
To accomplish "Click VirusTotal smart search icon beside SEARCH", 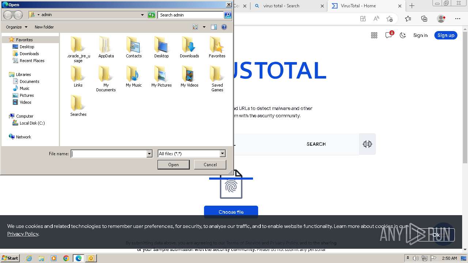I will (x=367, y=144).
